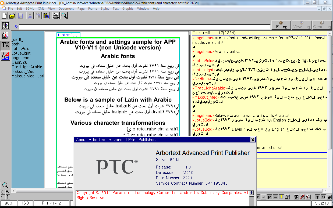The image size is (333, 208).
Task: Click the R 1 <1> 2 page indicator
Action: click(x=51, y=203)
